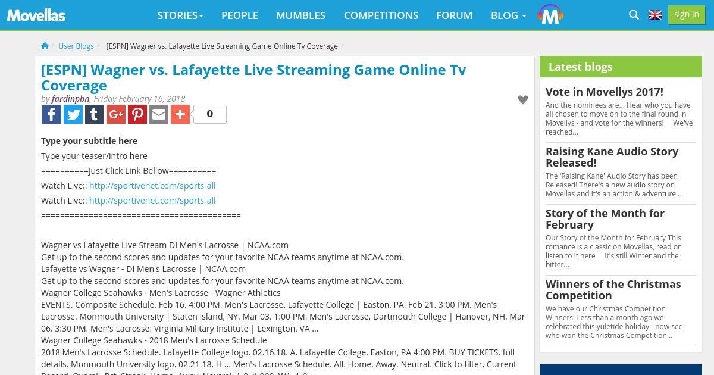Click 'Just Click Link Bellow' line

129,171
